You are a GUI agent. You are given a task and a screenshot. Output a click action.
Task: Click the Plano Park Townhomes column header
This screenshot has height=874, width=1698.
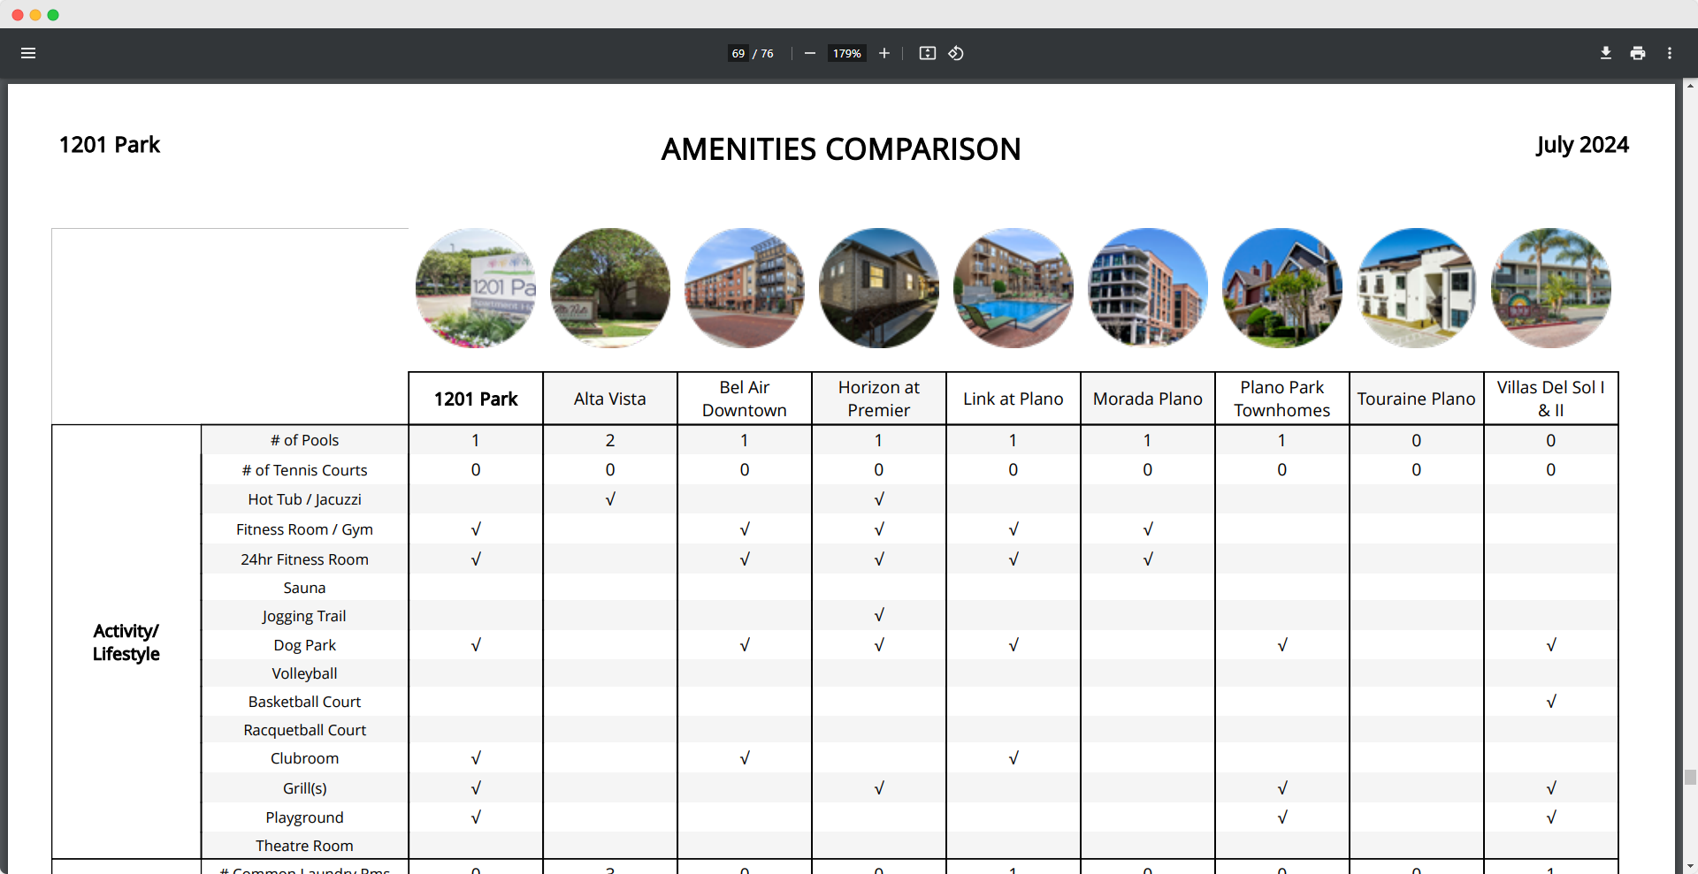click(x=1282, y=399)
